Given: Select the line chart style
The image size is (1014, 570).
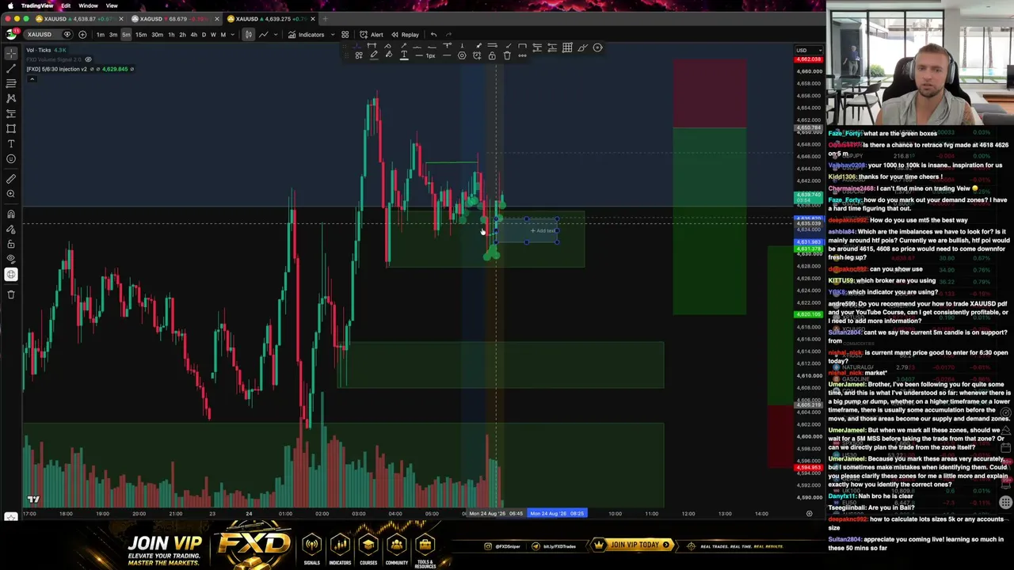Looking at the screenshot, I should (263, 35).
